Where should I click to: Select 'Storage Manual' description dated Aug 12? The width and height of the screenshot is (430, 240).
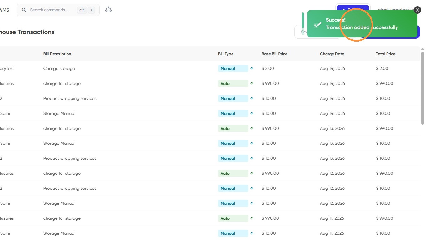(59, 203)
